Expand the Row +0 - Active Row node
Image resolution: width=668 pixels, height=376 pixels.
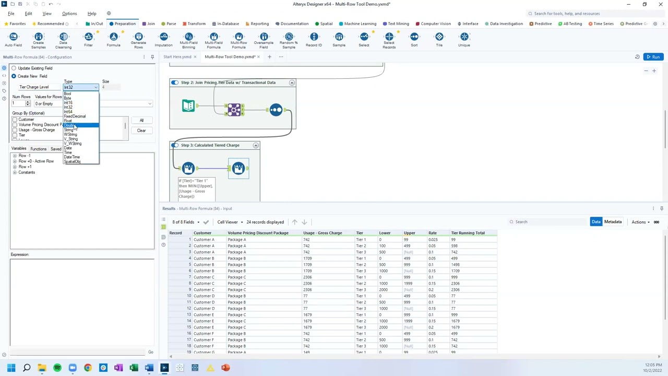pyautogui.click(x=15, y=161)
